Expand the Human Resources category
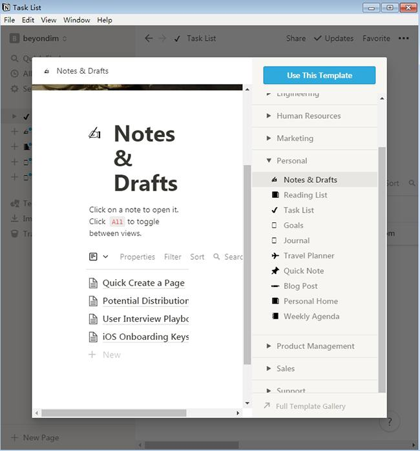Image resolution: width=420 pixels, height=451 pixels. [x=315, y=116]
